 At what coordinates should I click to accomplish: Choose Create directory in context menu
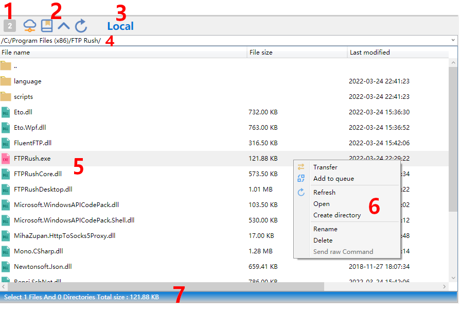point(347,215)
